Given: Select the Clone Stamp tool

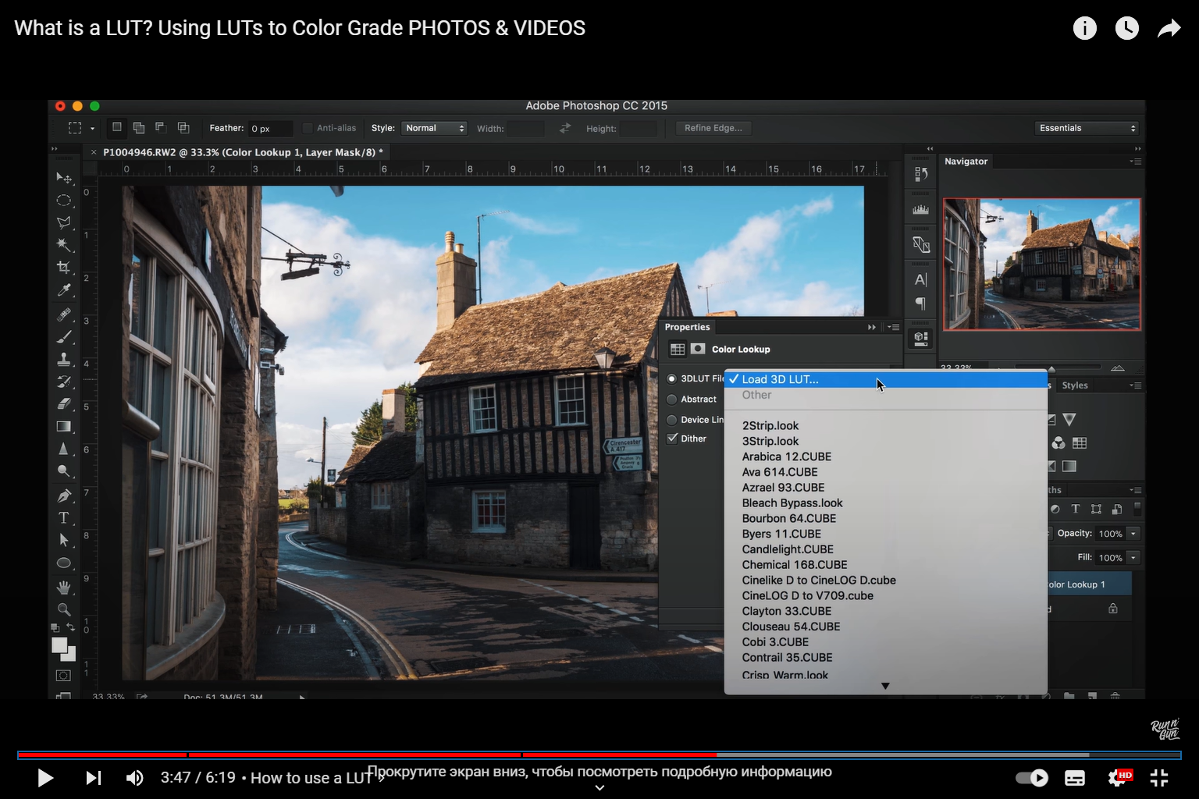Looking at the screenshot, I should tap(65, 359).
